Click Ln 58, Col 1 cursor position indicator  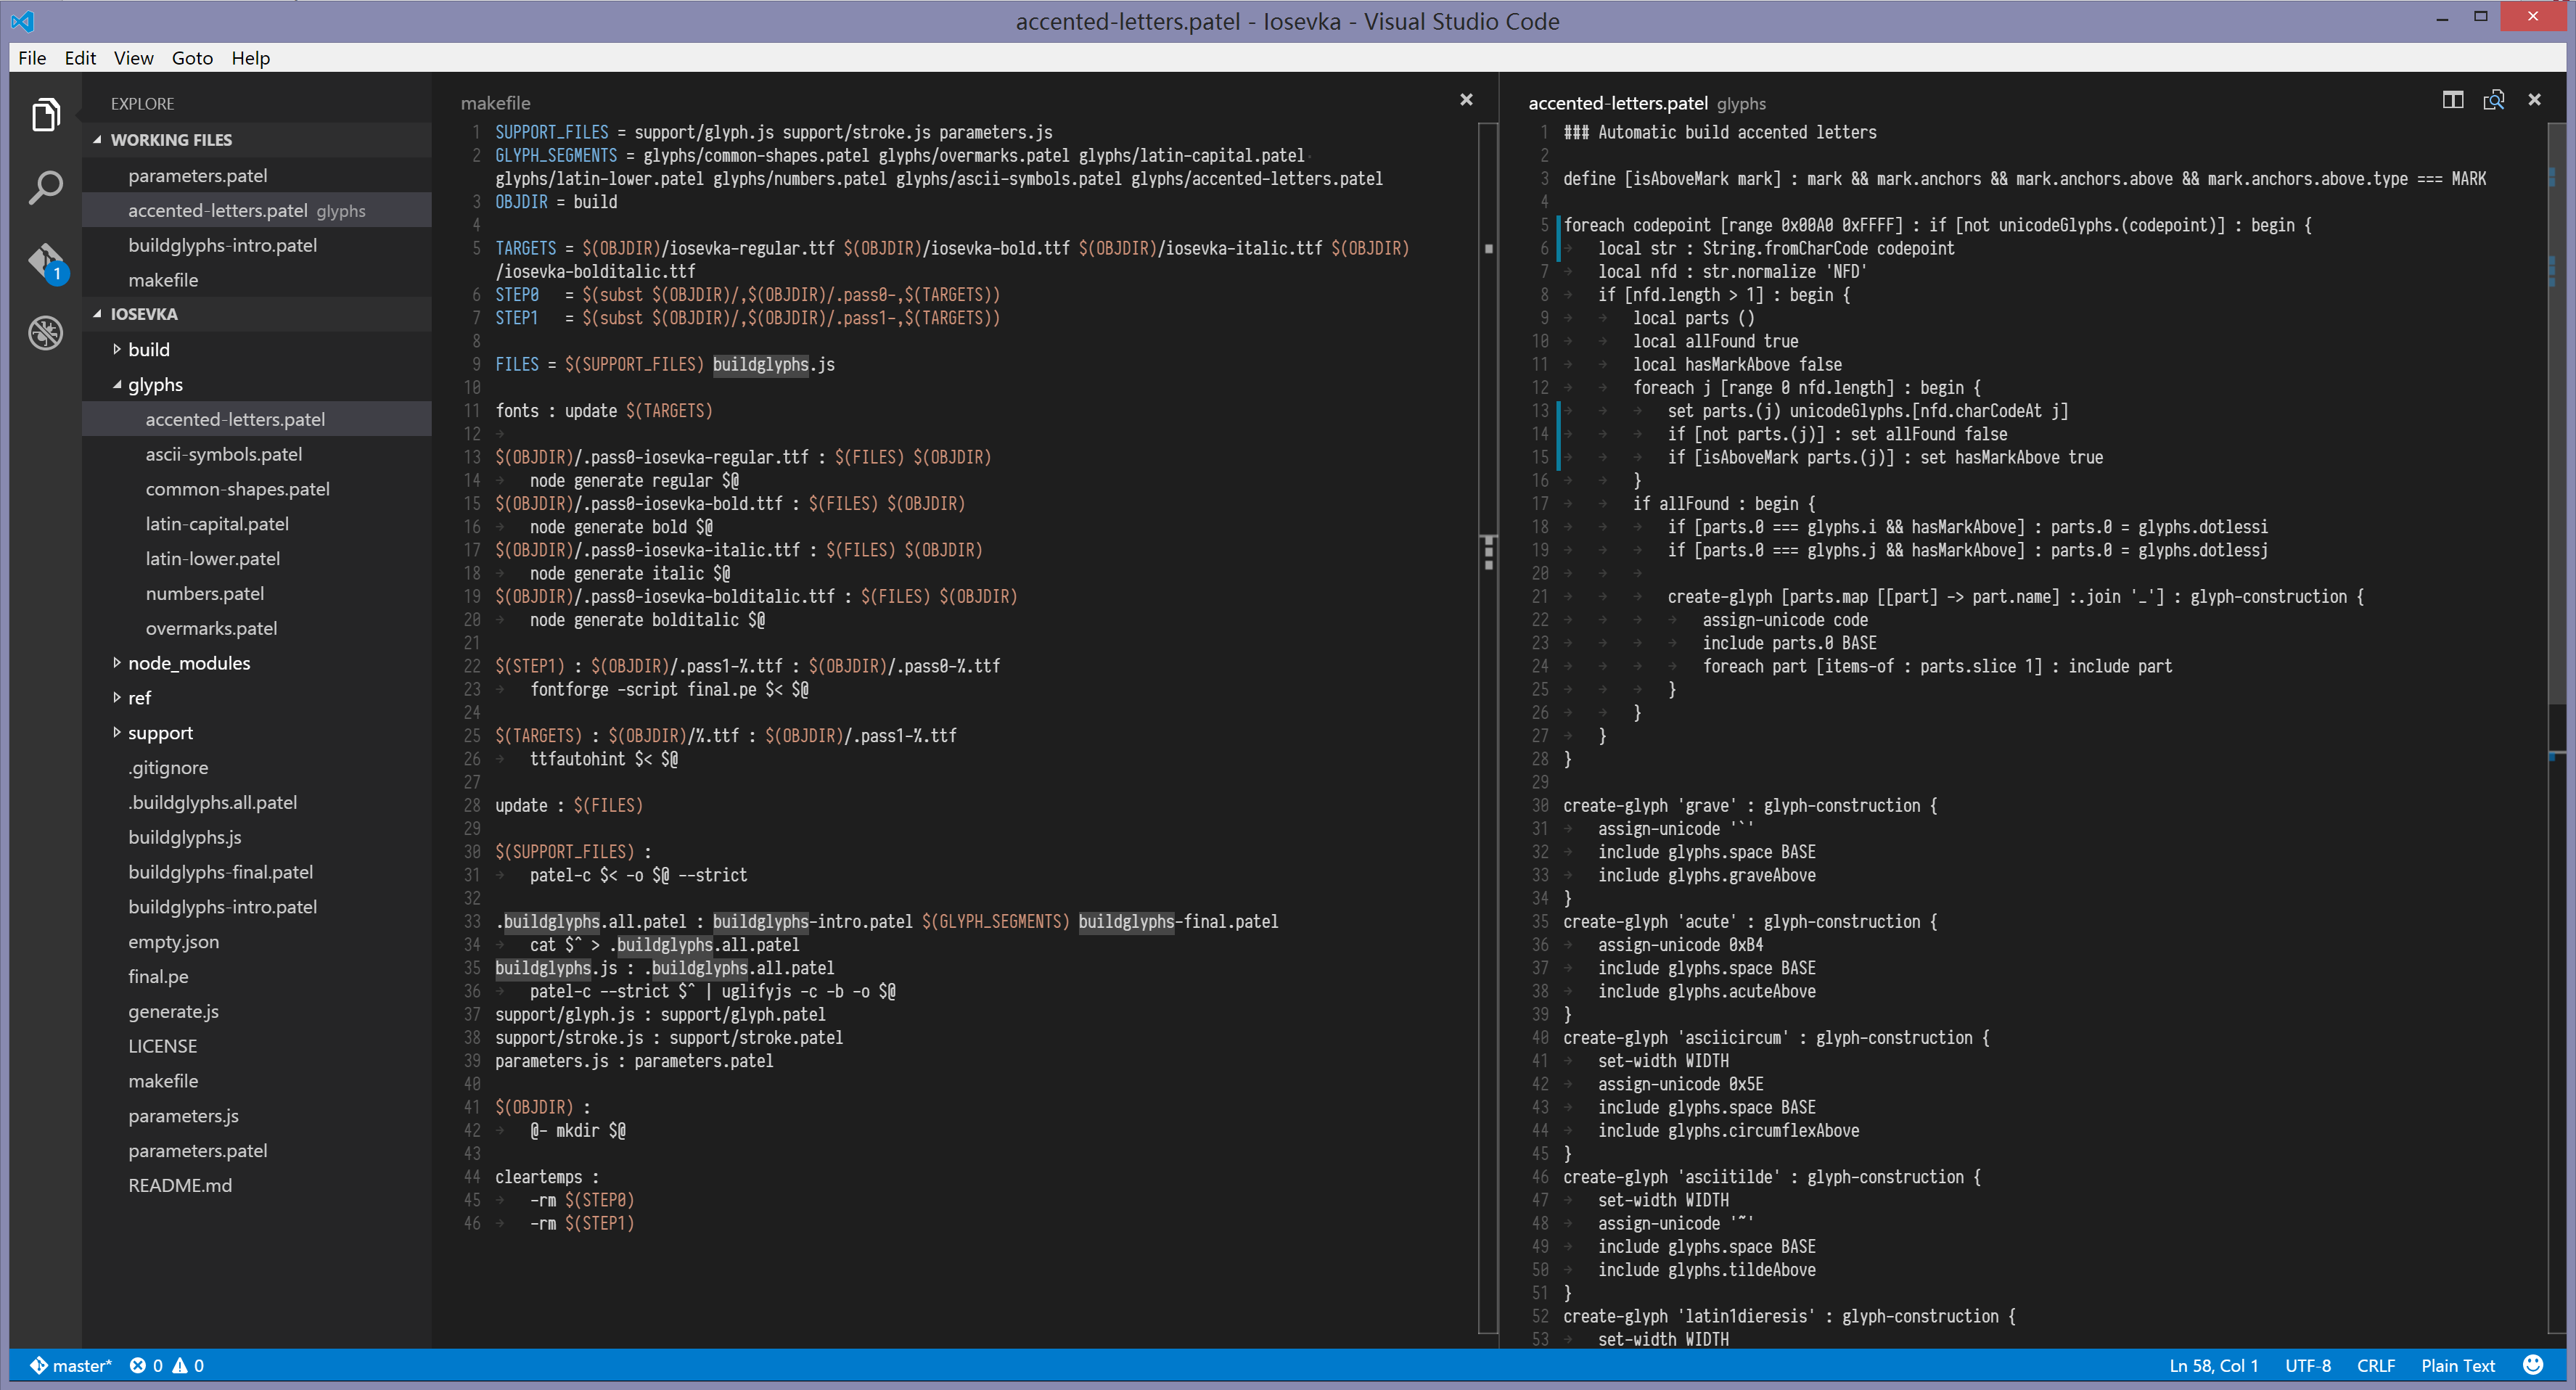2213,1366
